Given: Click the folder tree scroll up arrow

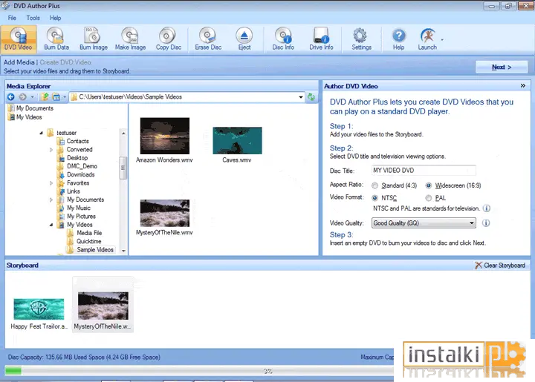Looking at the screenshot, I should (x=123, y=133).
